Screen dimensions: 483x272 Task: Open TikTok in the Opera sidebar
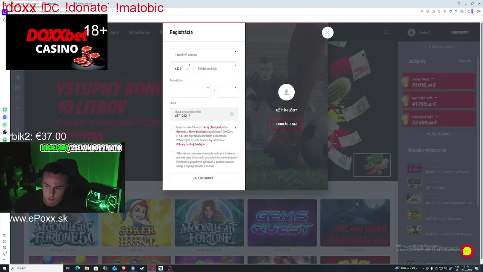click(x=5, y=132)
